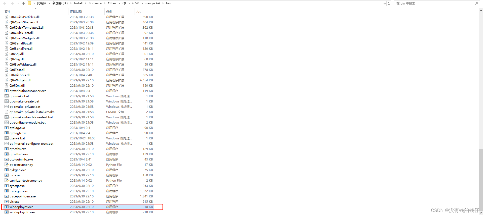This screenshot has width=483, height=215.
Task: Expand chevron after 6.6.0 in breadcrumb
Action: click(x=142, y=3)
